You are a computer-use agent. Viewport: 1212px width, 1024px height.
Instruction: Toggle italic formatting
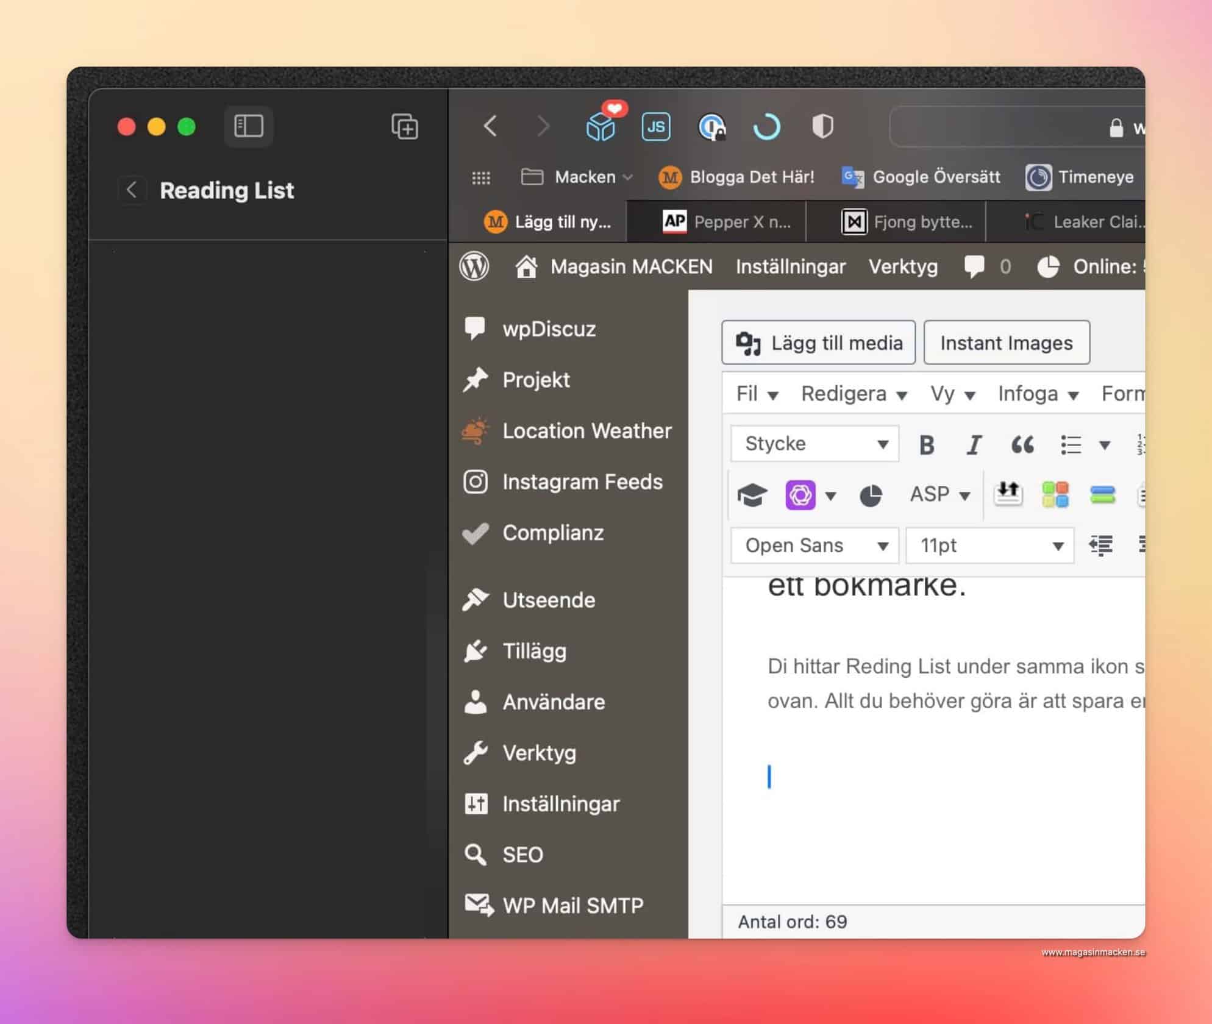[974, 444]
